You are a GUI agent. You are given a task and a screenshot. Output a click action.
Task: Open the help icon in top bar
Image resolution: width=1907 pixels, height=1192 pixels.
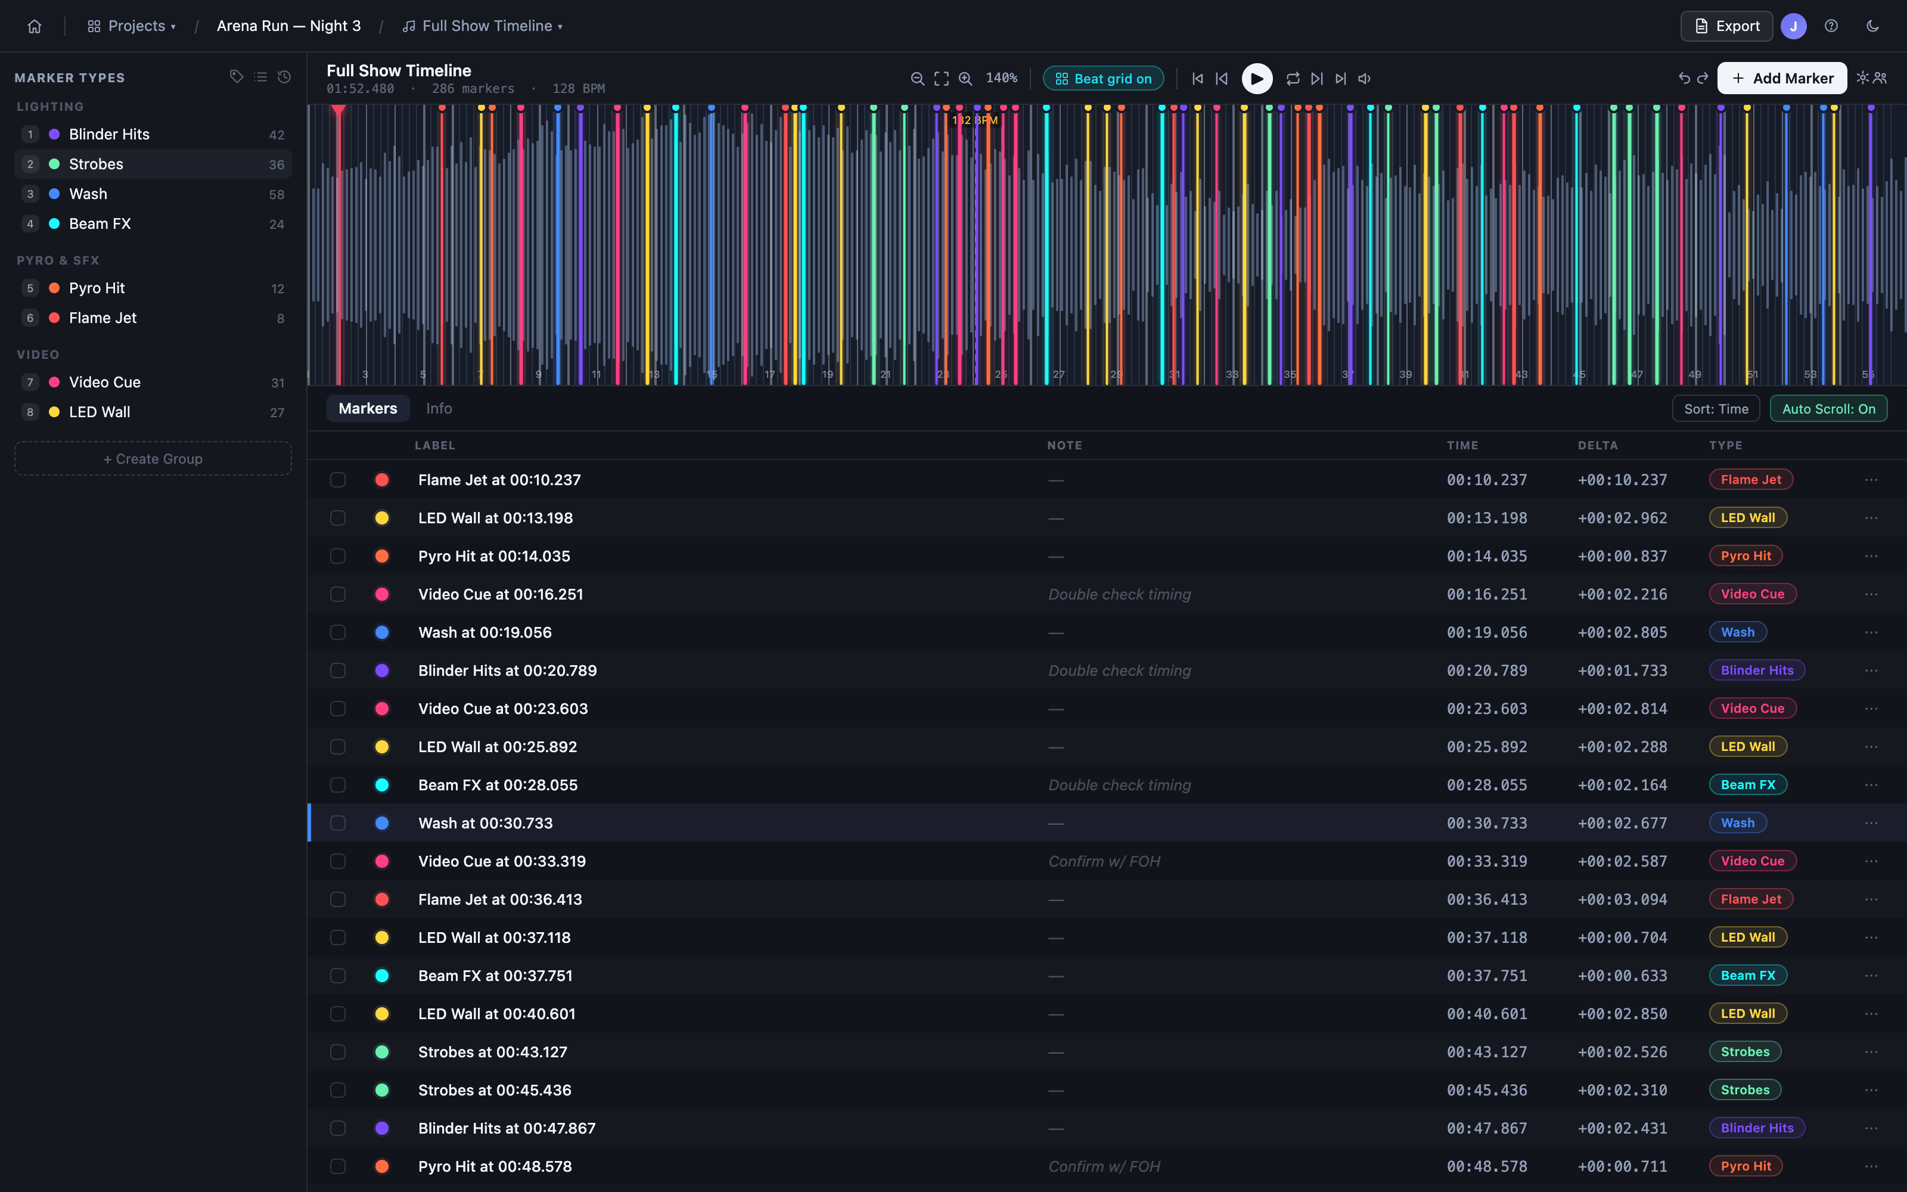pyautogui.click(x=1831, y=26)
